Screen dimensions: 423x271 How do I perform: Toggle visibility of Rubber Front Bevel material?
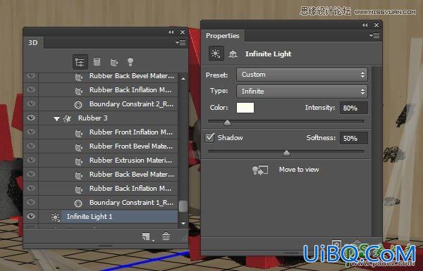coord(31,146)
